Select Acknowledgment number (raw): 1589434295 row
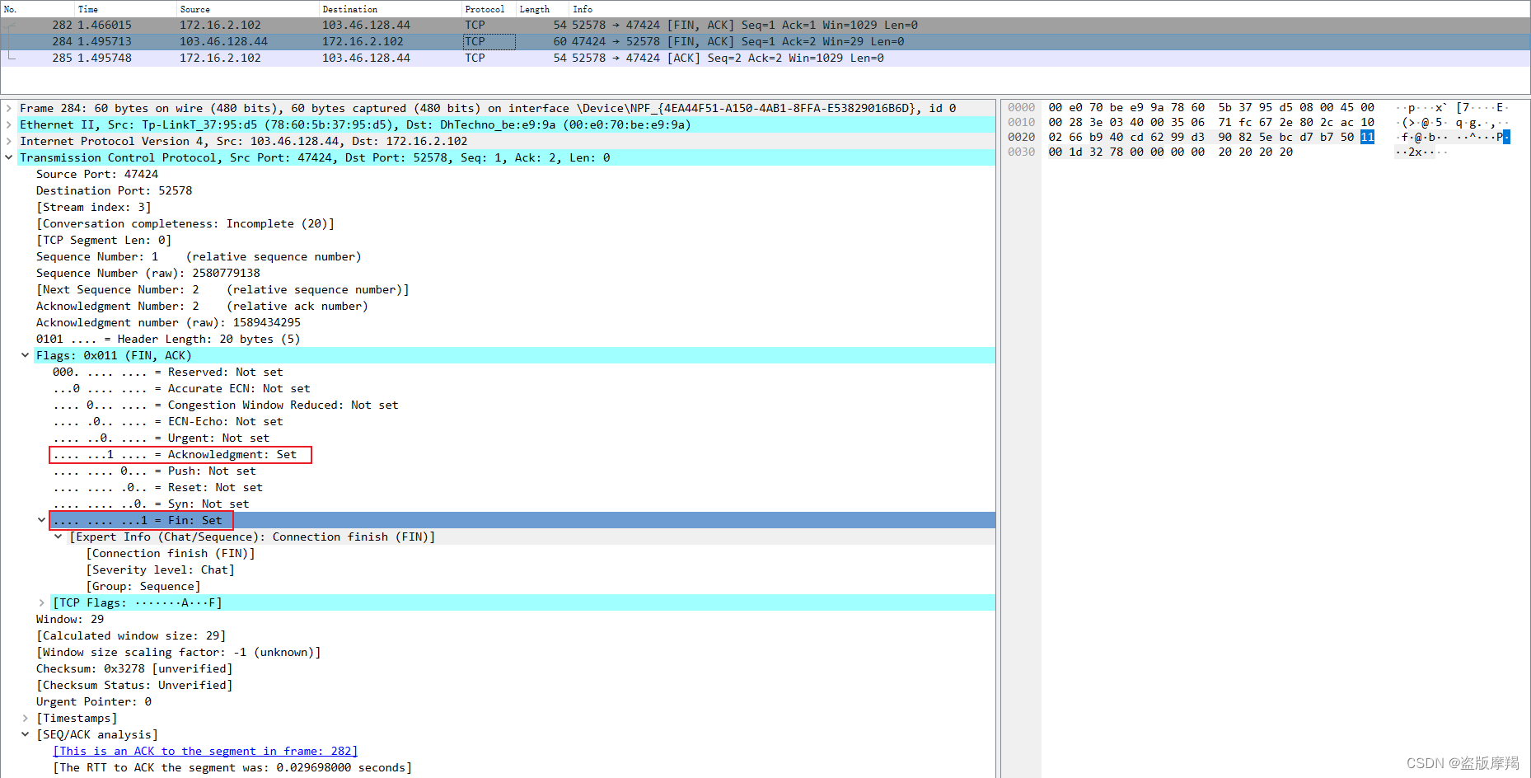Viewport: 1531px width, 778px height. 168,322
